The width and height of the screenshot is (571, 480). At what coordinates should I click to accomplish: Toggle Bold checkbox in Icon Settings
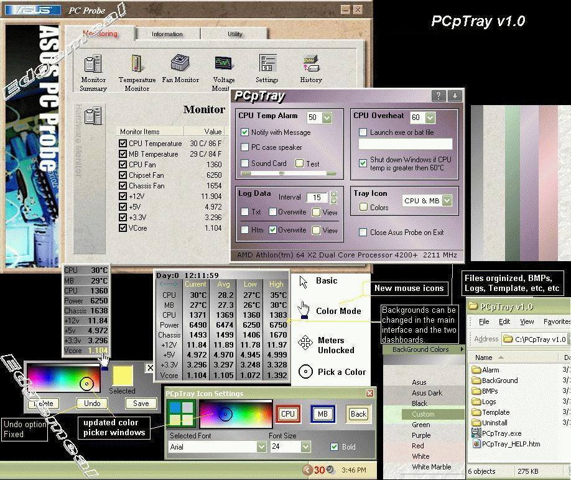coord(334,446)
